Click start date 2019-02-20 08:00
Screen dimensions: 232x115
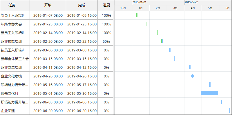click(x=48, y=41)
